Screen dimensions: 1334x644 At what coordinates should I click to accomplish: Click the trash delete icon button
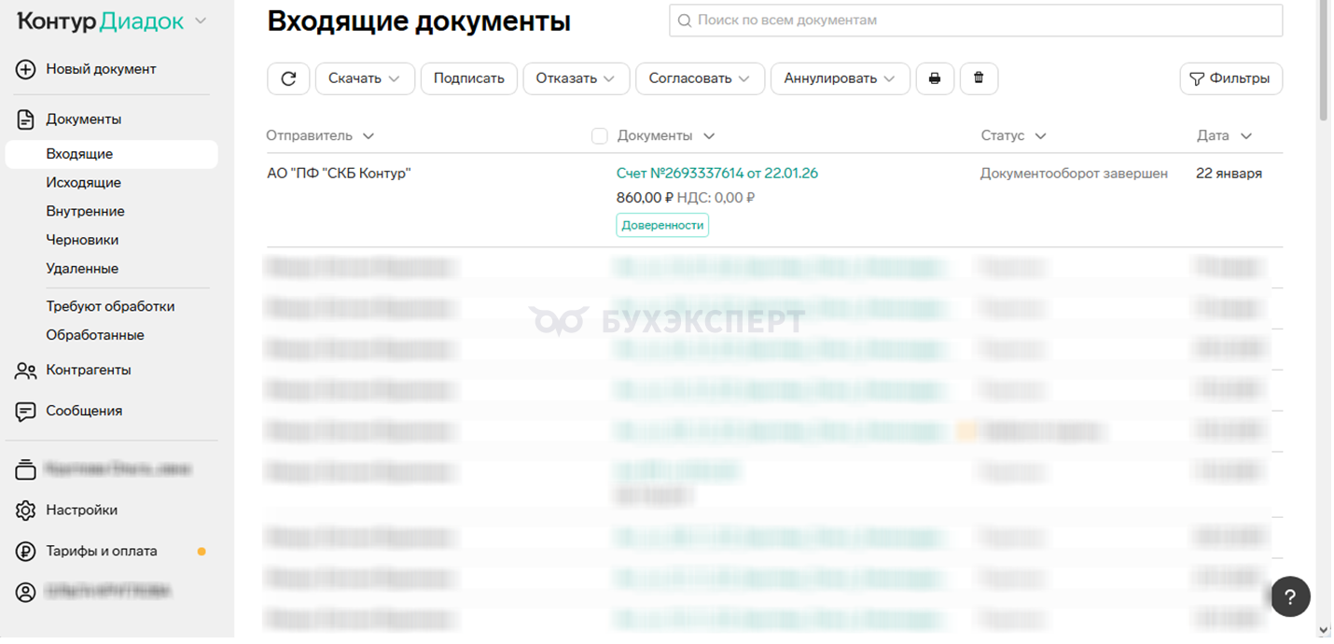pyautogui.click(x=979, y=78)
